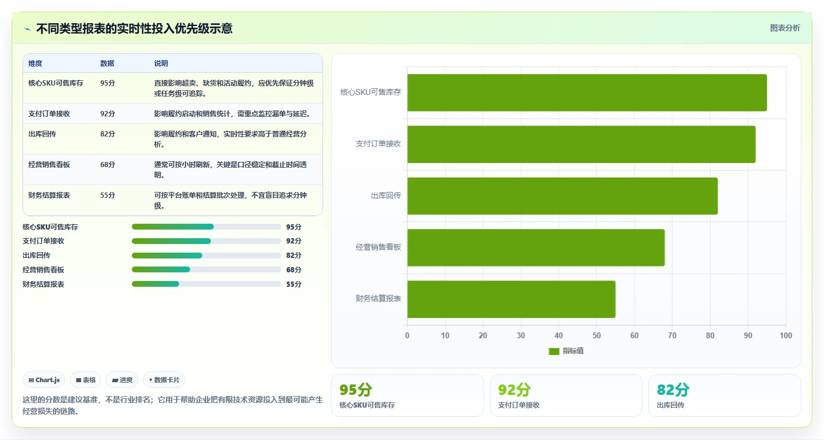Click chart y-axis label 支付订单接收
The width and height of the screenshot is (824, 440).
pos(378,144)
